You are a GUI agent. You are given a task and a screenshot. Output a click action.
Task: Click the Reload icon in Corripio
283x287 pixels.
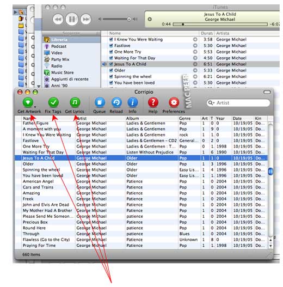pos(116,102)
